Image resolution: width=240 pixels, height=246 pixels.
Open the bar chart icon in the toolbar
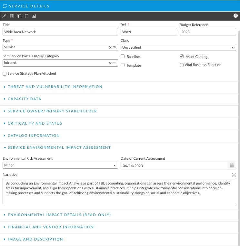coord(34,16)
